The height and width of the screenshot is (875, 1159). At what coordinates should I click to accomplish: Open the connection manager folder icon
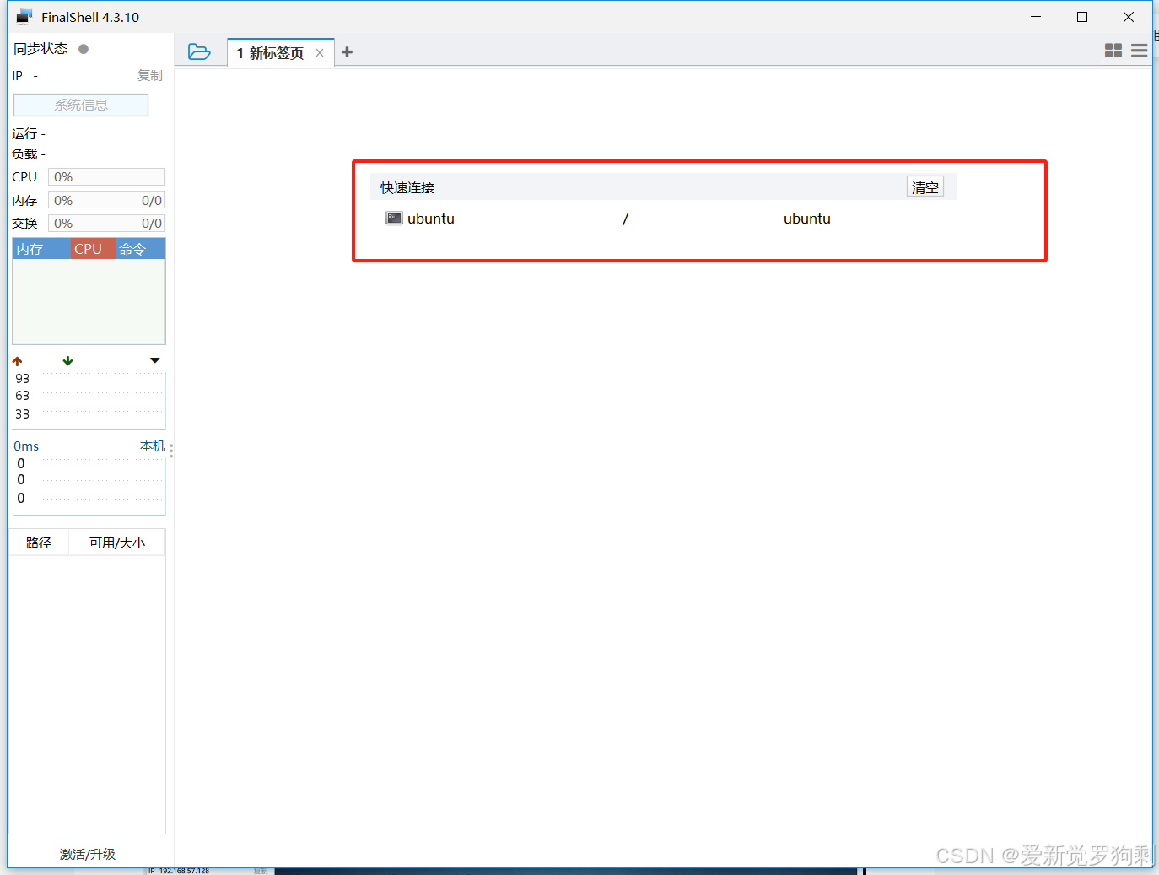click(x=199, y=52)
